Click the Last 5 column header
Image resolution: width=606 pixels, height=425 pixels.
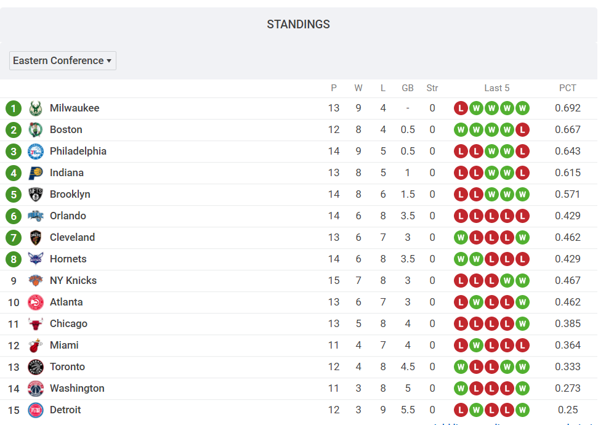[x=496, y=88]
